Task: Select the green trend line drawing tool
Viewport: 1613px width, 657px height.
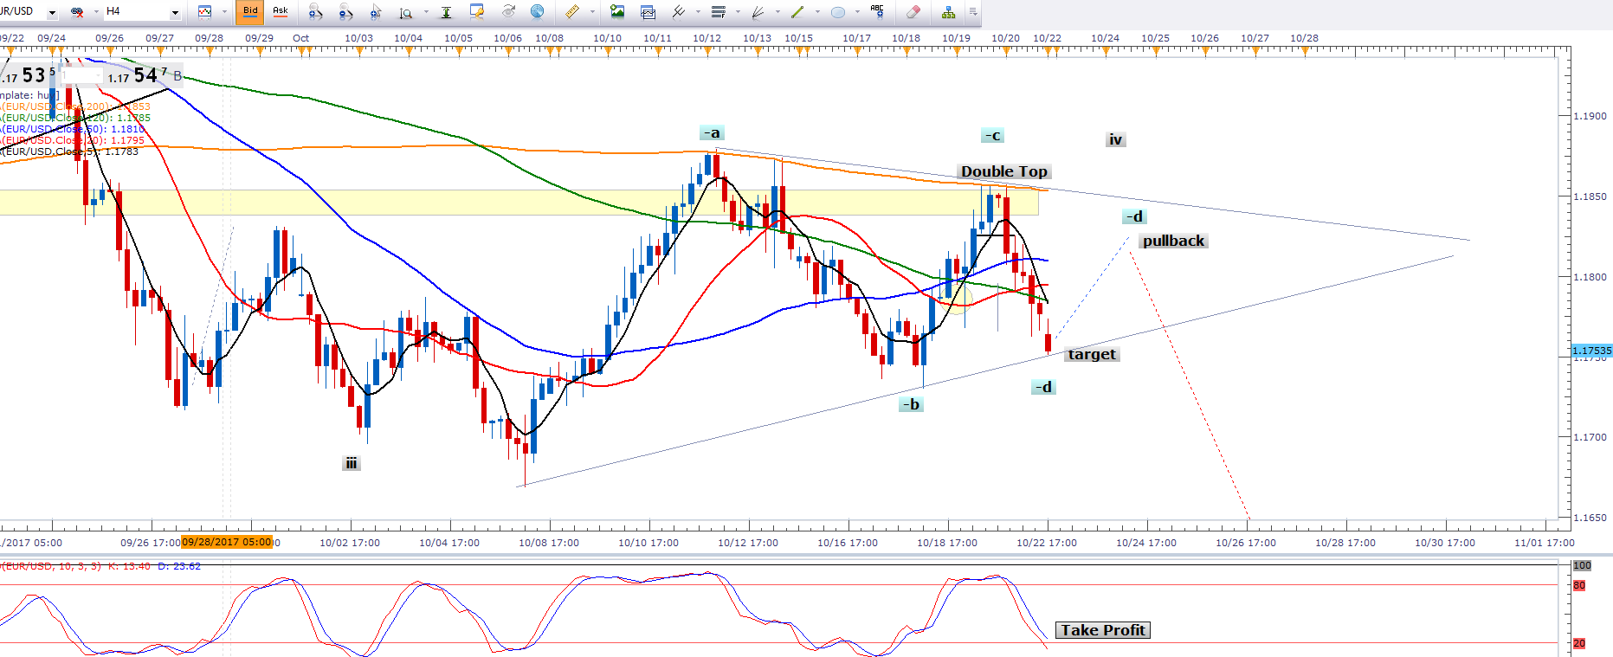Action: click(797, 12)
